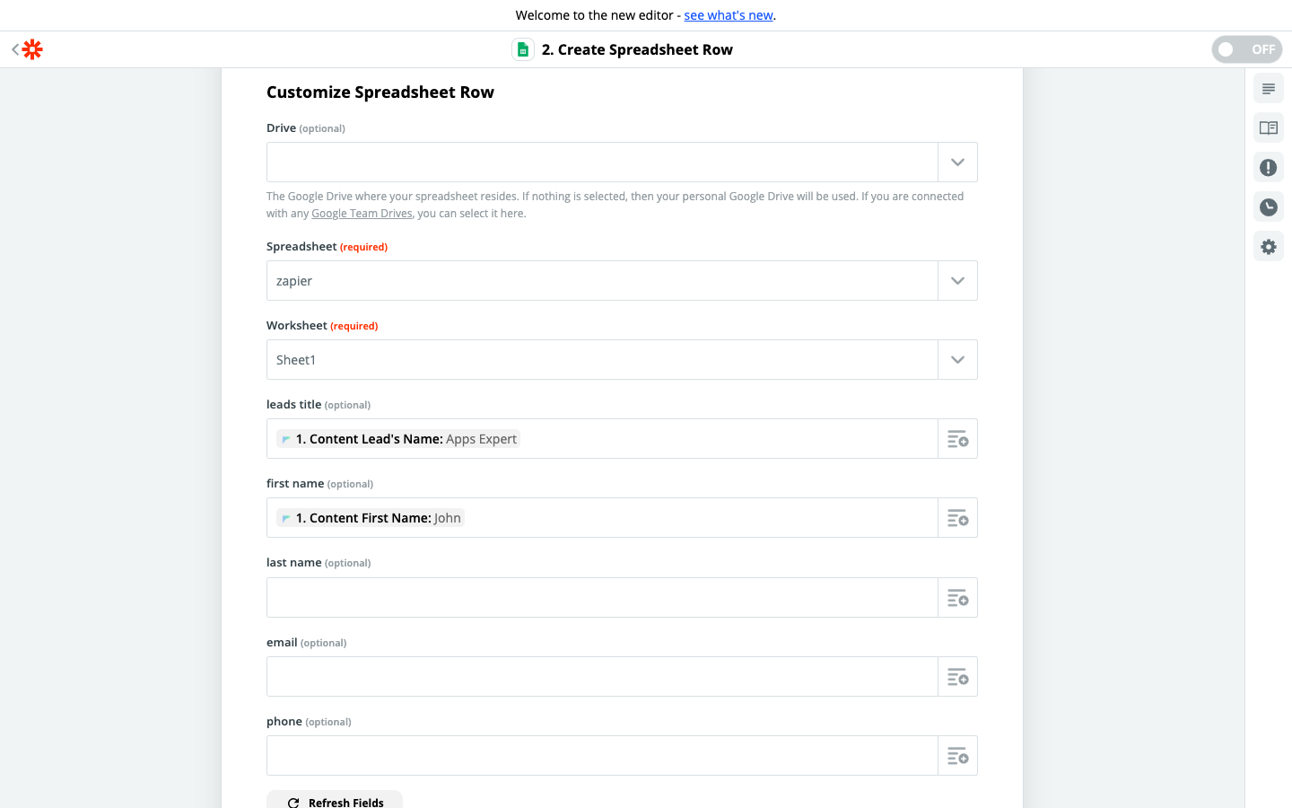Click the Google Sheets step icon
Screen dimensions: 1292x808
(523, 49)
